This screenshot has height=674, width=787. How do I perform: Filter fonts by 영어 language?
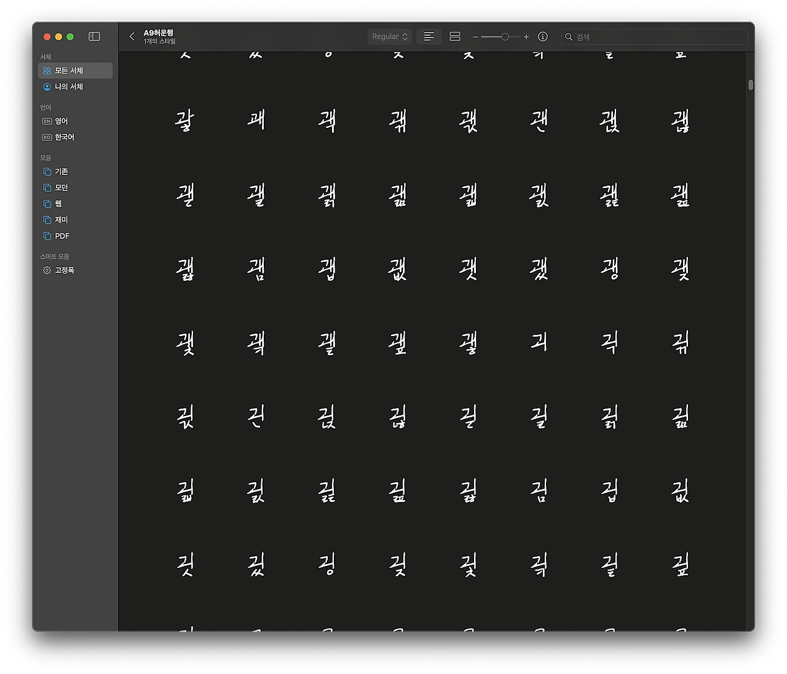[x=75, y=121]
